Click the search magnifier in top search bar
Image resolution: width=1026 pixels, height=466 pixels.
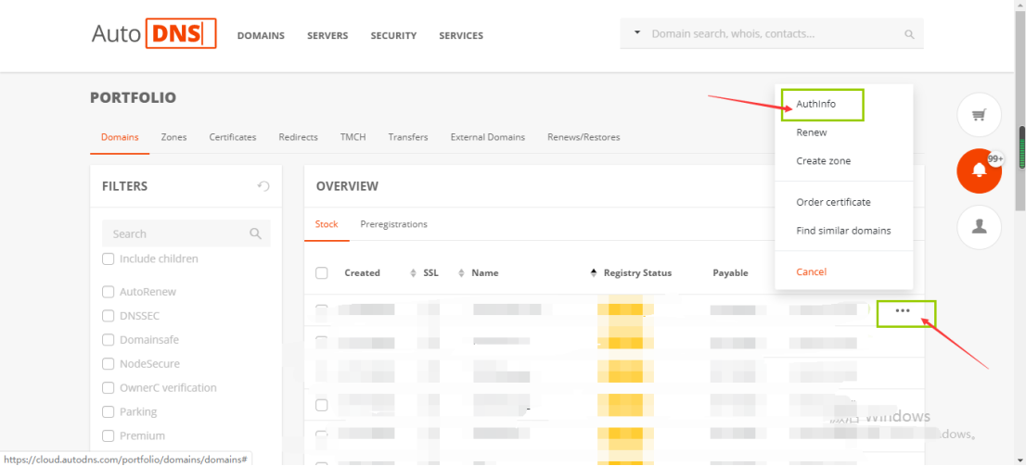tap(909, 35)
